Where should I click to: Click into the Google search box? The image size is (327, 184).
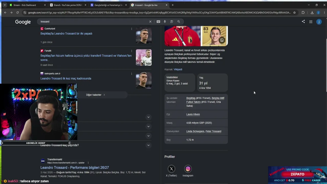click(94, 22)
